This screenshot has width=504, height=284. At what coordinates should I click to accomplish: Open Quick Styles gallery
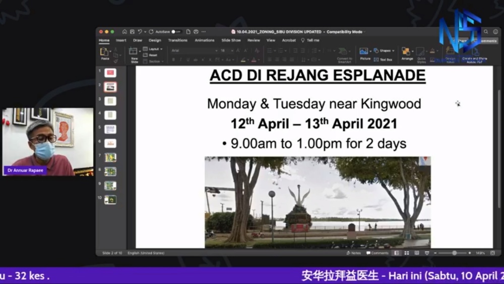tap(421, 55)
